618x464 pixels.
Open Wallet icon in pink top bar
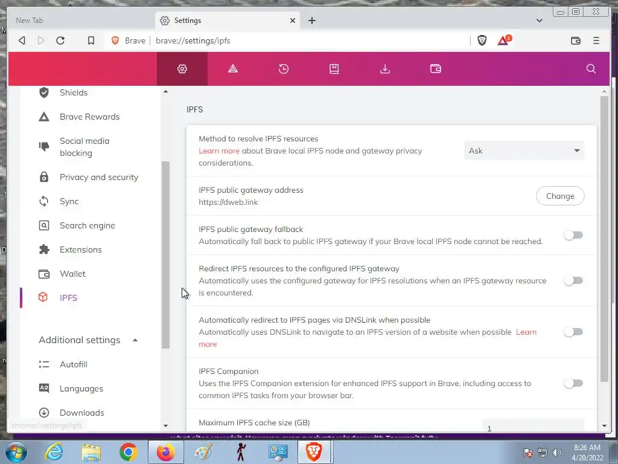[x=436, y=69]
